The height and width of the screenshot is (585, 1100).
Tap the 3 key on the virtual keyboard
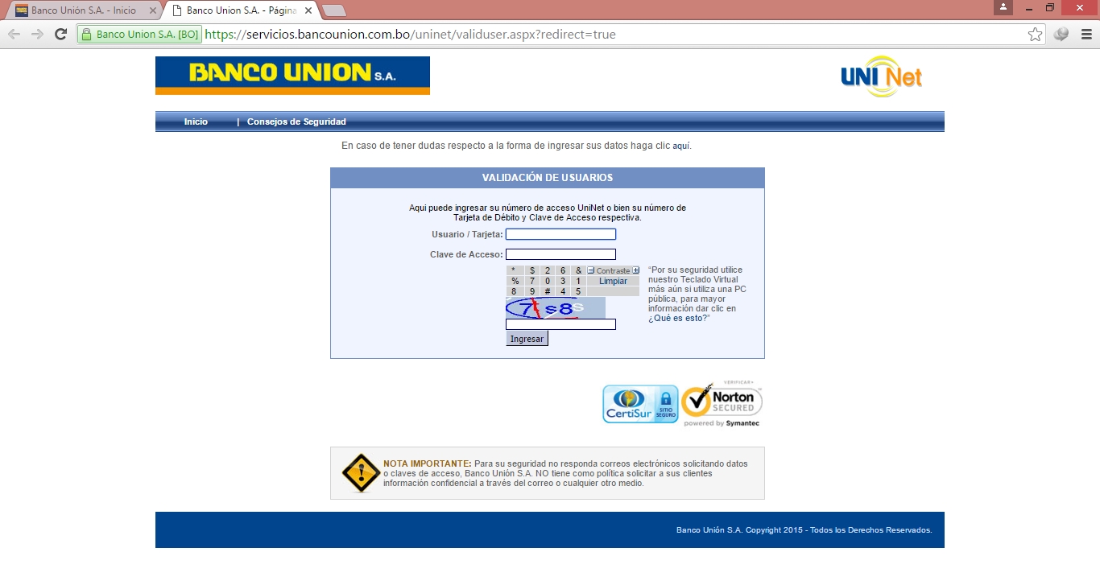click(x=563, y=281)
